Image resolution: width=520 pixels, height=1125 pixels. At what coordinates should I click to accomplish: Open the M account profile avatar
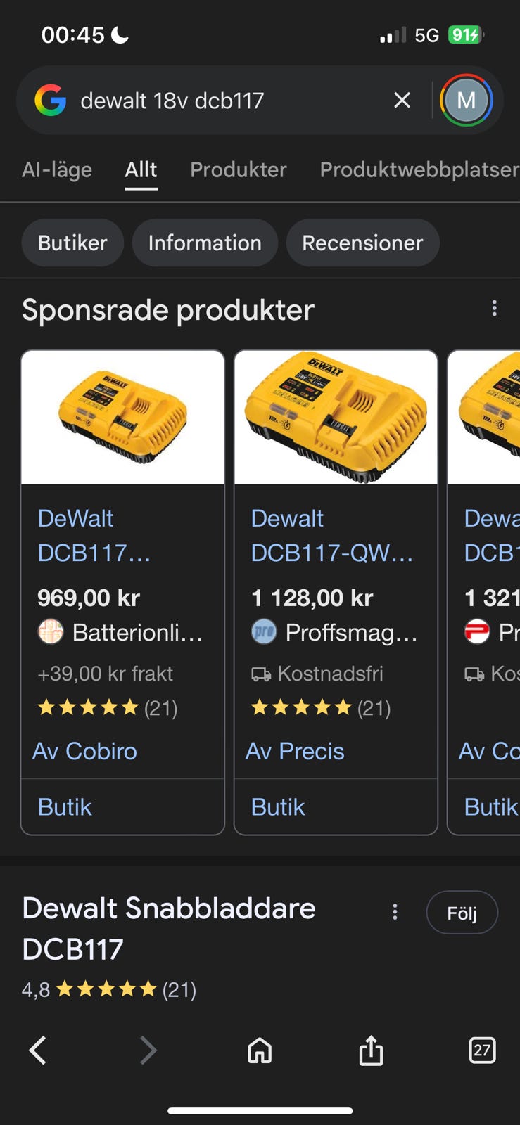click(466, 101)
